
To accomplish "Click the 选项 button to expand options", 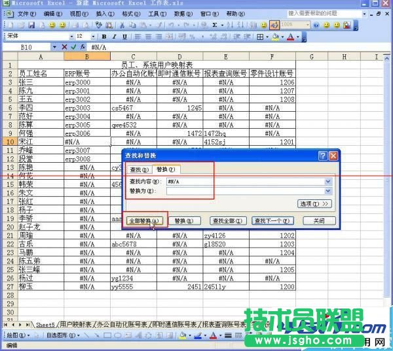I will [x=314, y=204].
